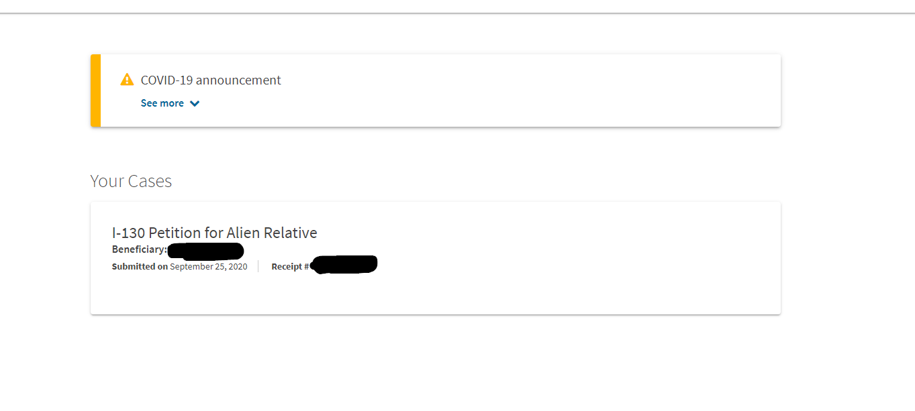Select the September 25, 2020 date
Image resolution: width=915 pixels, height=411 pixels.
coord(209,266)
